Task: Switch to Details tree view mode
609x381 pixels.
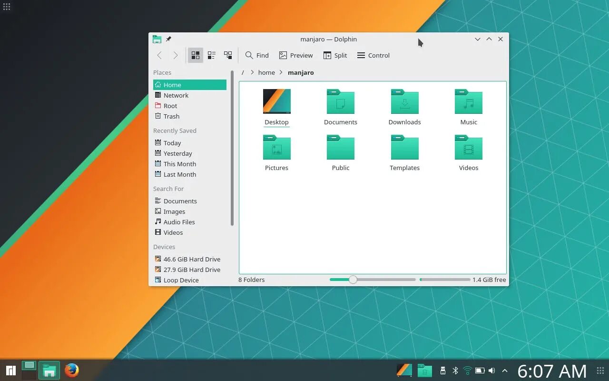Action: tap(228, 55)
